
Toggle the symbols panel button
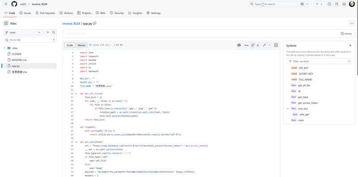[x=276, y=45]
